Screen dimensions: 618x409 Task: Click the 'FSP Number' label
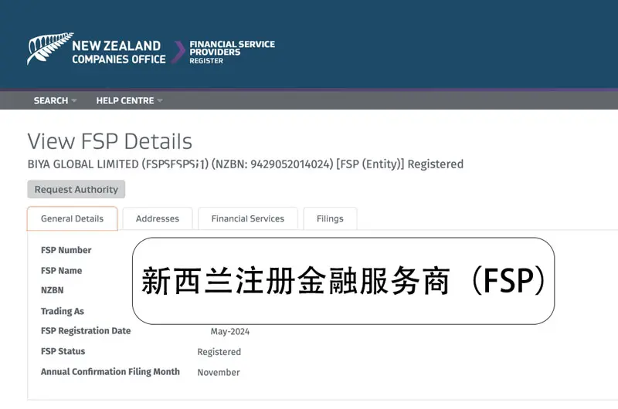[x=66, y=250]
